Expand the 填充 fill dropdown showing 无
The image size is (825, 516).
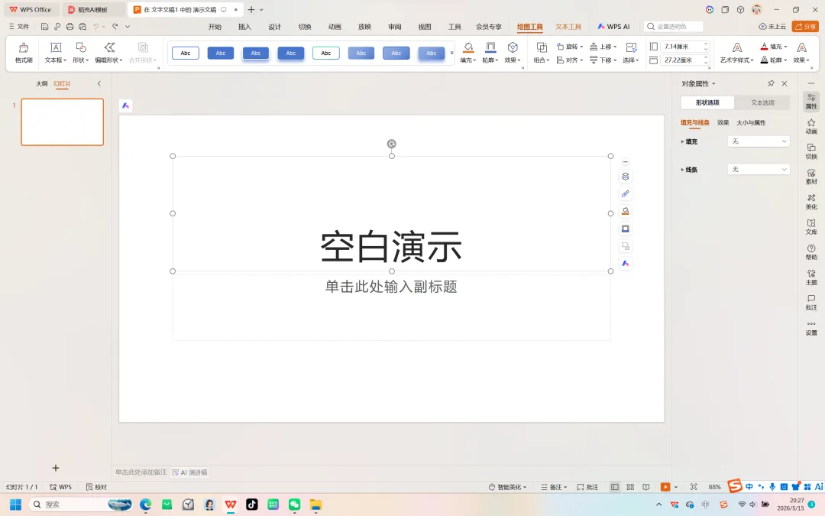pyautogui.click(x=759, y=141)
